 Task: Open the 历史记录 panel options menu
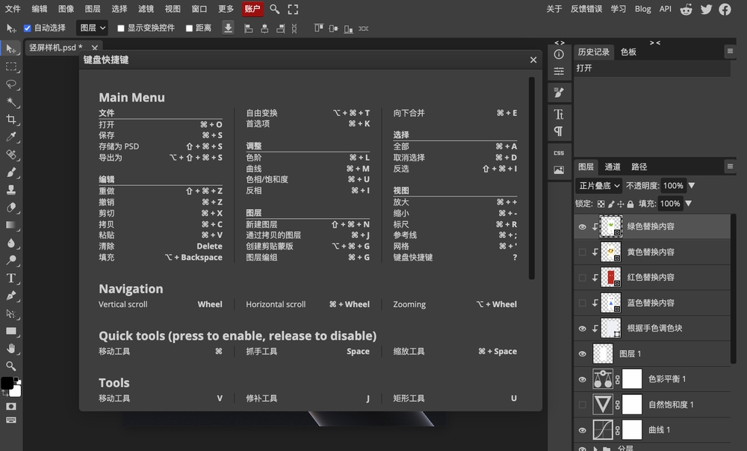point(730,51)
